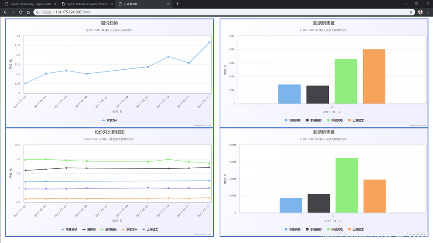Go back using the browser back arrow
Image resolution: width=433 pixels, height=243 pixels.
5,12
